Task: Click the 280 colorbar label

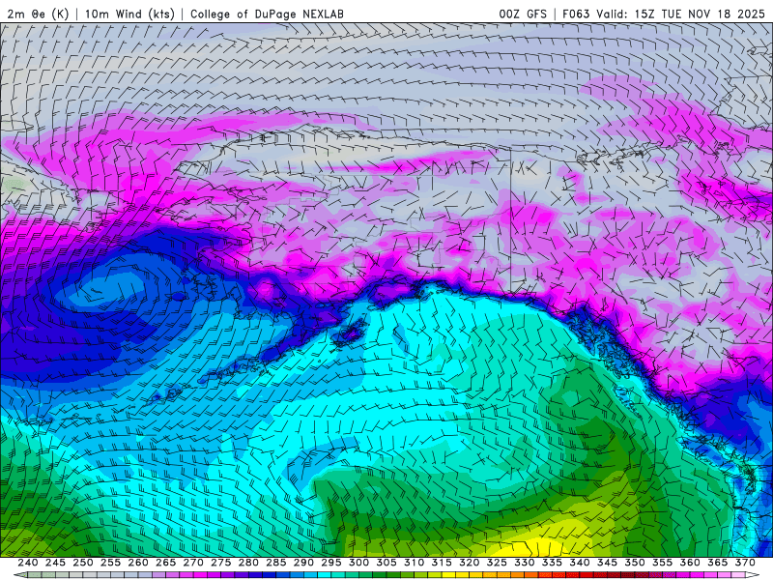Action: (x=248, y=563)
